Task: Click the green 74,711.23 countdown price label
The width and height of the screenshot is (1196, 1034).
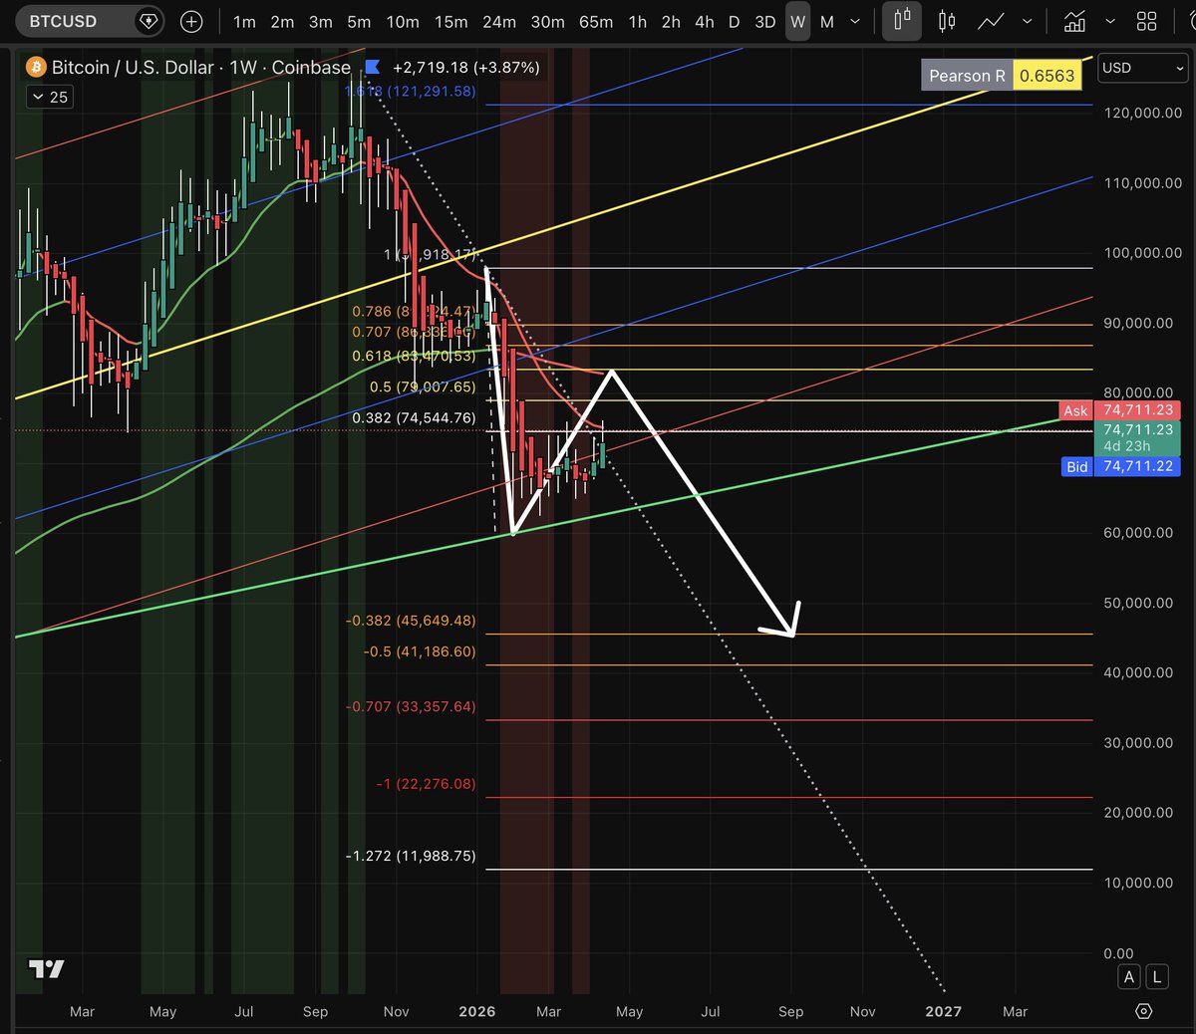Action: [1137, 438]
